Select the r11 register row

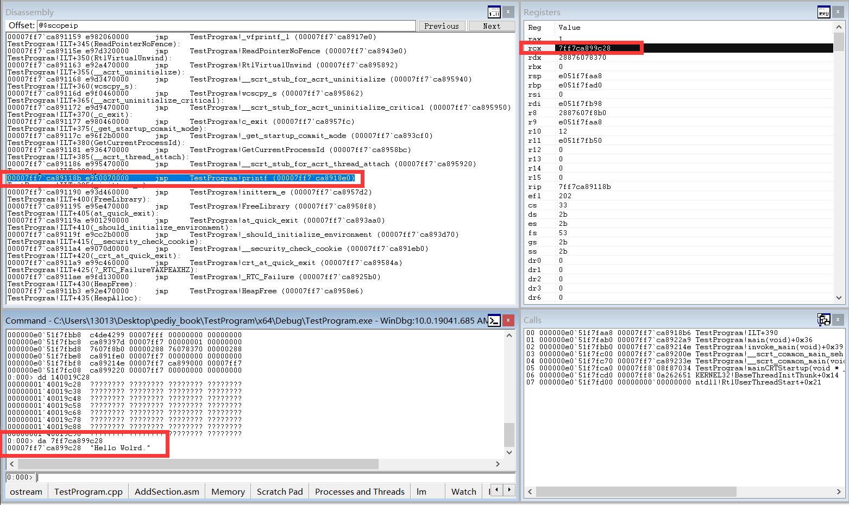click(679, 141)
